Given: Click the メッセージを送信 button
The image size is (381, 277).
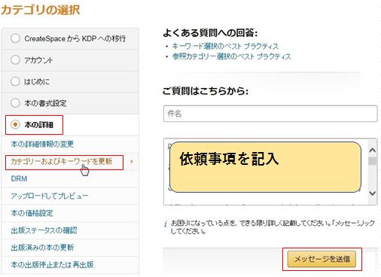Looking at the screenshot, I should 322,259.
